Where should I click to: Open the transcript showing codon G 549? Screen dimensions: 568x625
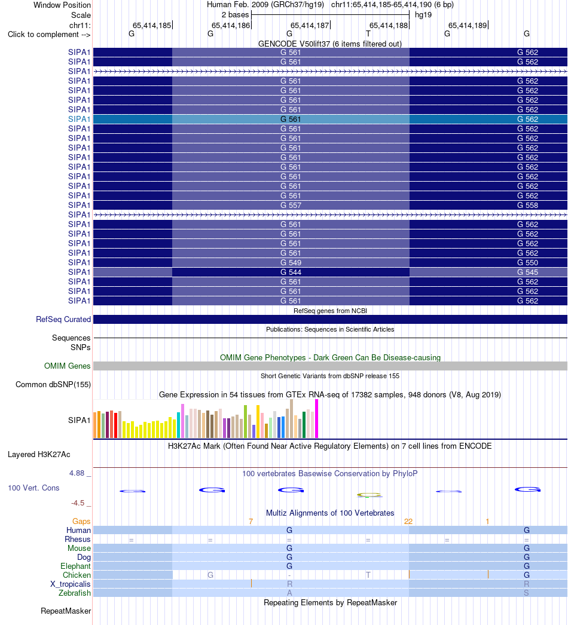point(80,263)
